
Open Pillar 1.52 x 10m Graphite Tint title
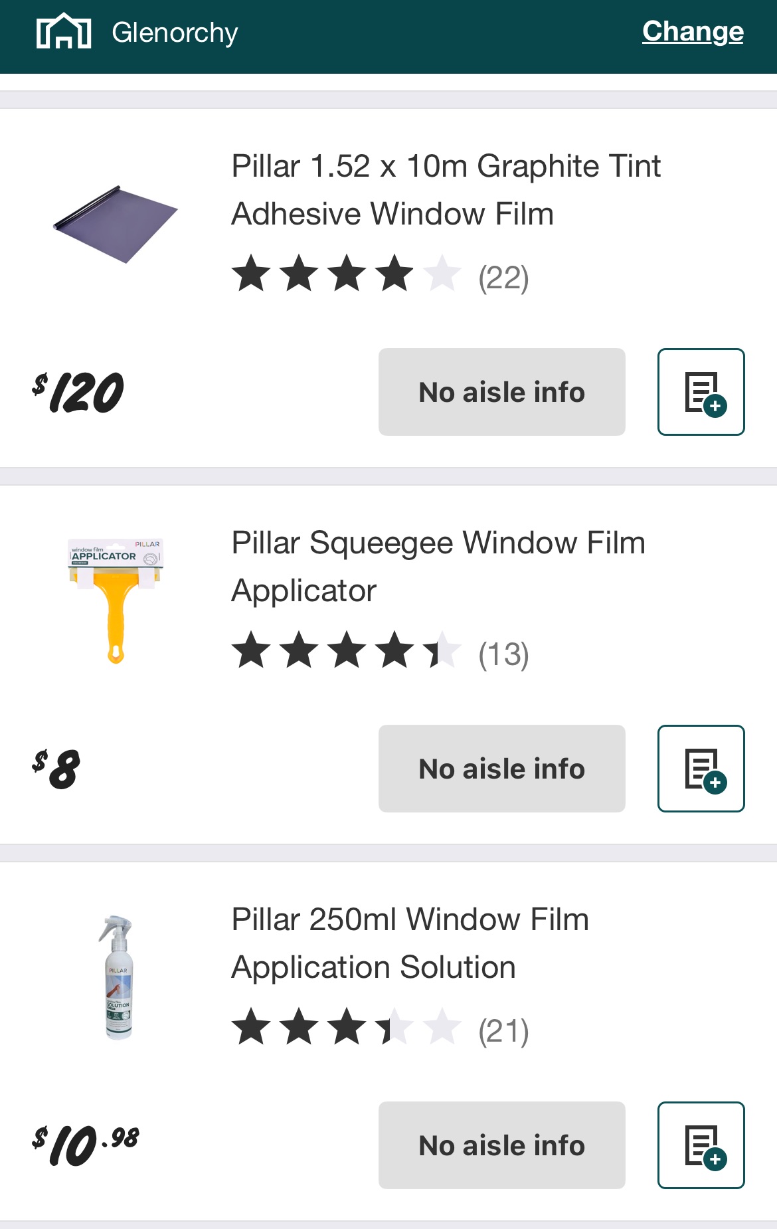pos(445,190)
